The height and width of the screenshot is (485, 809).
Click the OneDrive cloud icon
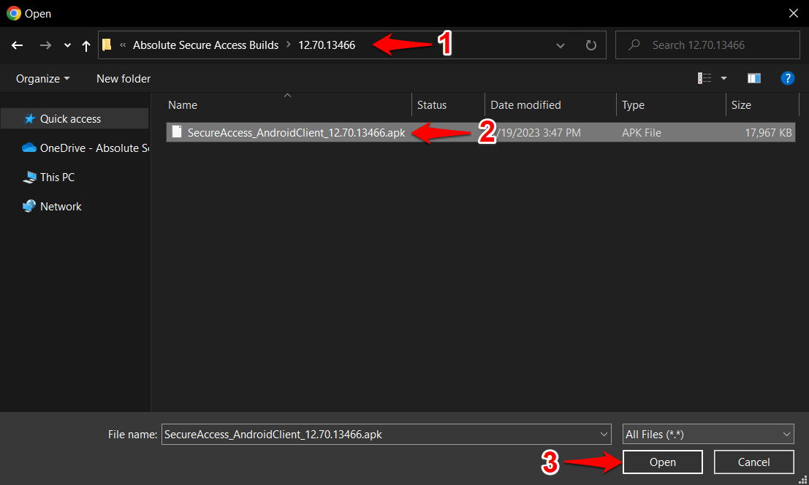tap(29, 148)
